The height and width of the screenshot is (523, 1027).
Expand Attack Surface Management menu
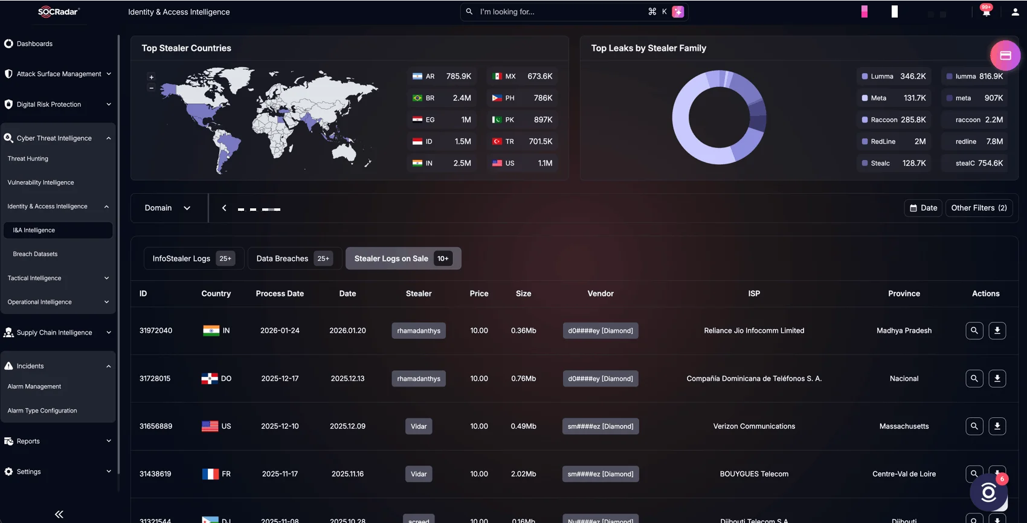pyautogui.click(x=58, y=74)
